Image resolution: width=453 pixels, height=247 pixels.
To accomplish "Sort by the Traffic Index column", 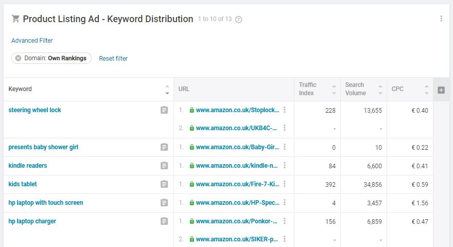I will click(x=334, y=90).
